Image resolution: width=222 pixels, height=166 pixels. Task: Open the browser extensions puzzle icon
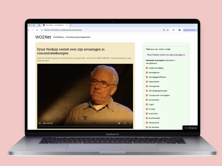point(174,30)
